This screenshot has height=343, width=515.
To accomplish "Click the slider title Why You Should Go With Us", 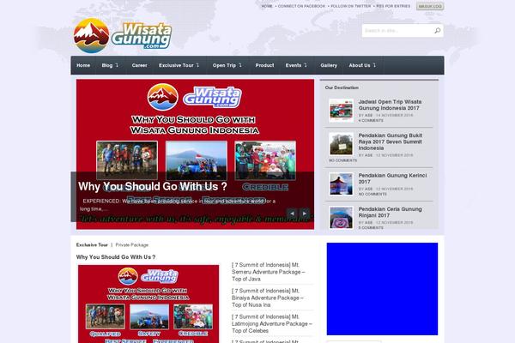I will point(153,186).
